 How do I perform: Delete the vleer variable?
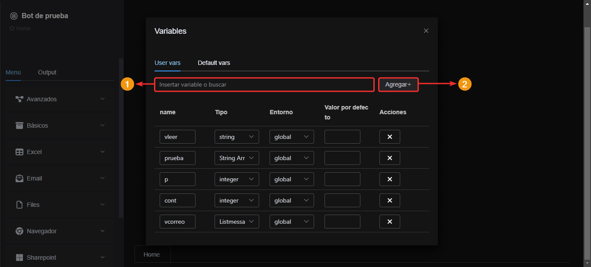(x=390, y=137)
